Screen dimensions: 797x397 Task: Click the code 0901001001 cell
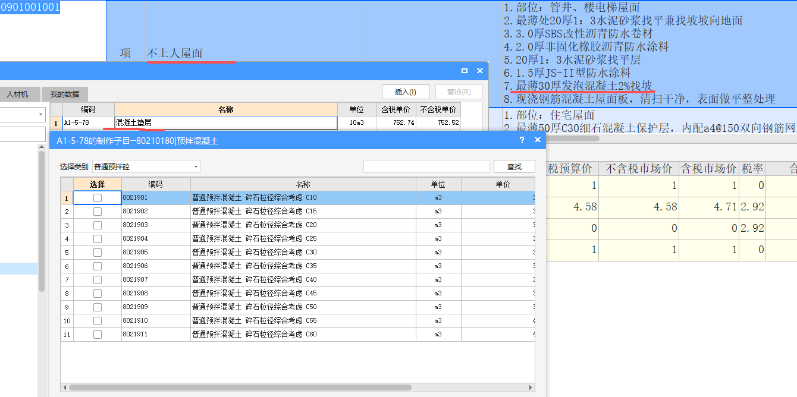click(x=30, y=8)
